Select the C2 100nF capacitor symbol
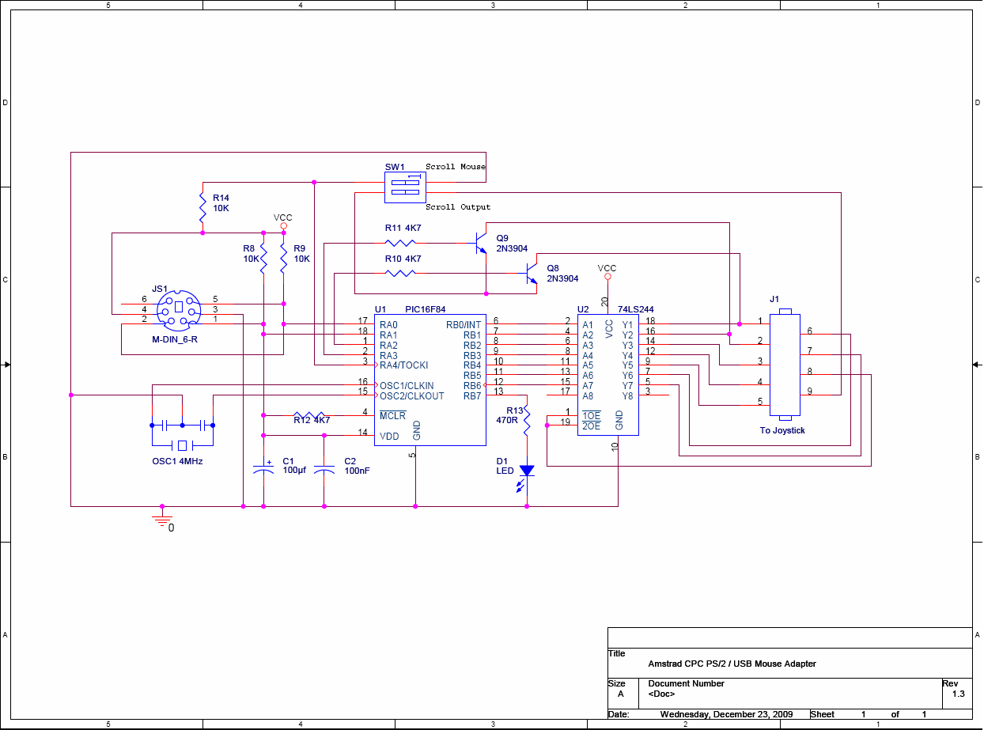The image size is (984, 730). (324, 469)
